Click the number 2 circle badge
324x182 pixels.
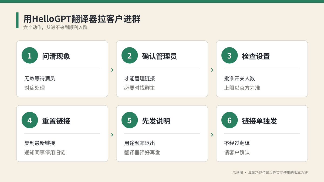pyautogui.click(x=130, y=56)
